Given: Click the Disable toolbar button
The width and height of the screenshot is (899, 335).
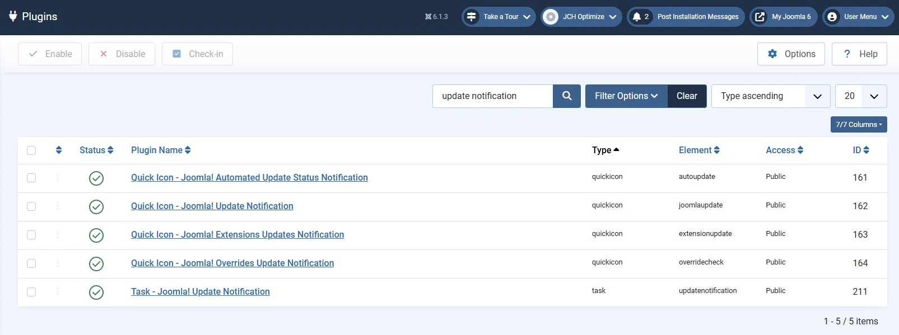Looking at the screenshot, I should [x=122, y=54].
